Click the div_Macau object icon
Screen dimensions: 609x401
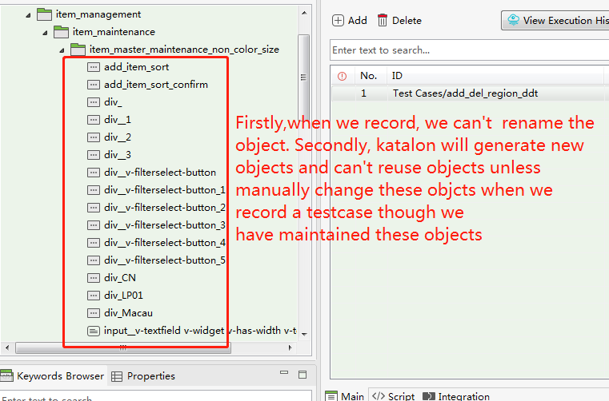[93, 313]
